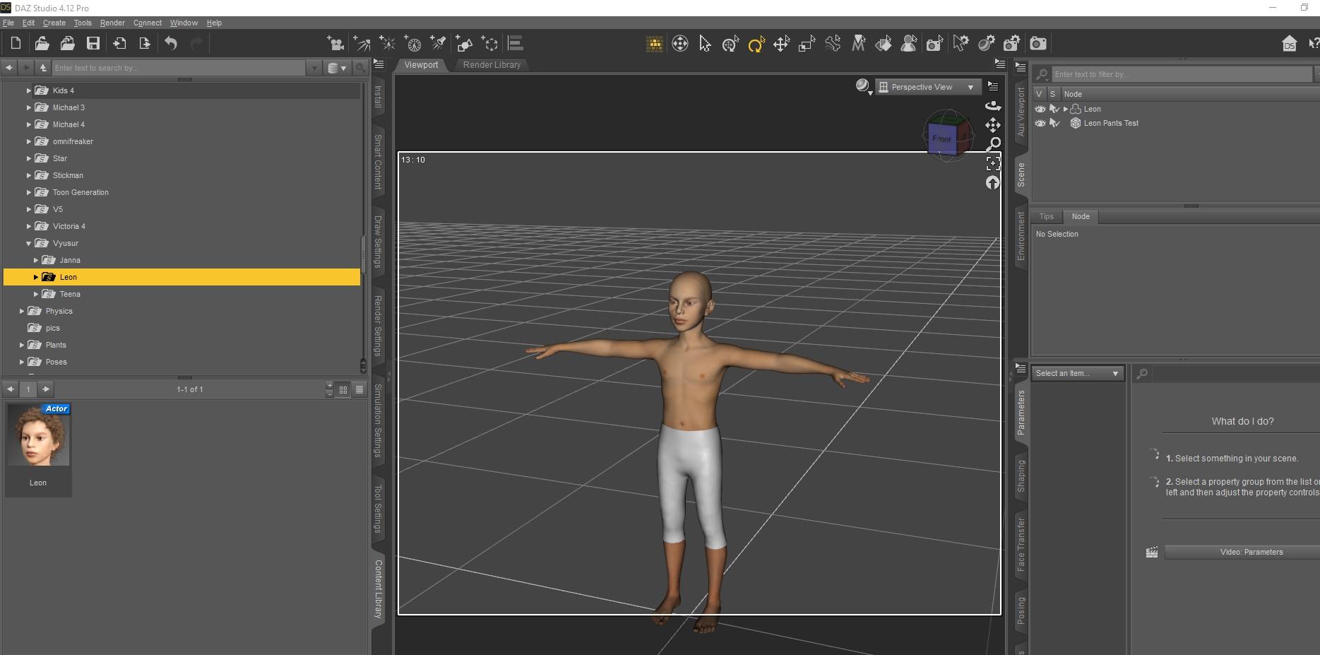
Task: Toggle selectability of Leon node
Action: click(x=1054, y=109)
